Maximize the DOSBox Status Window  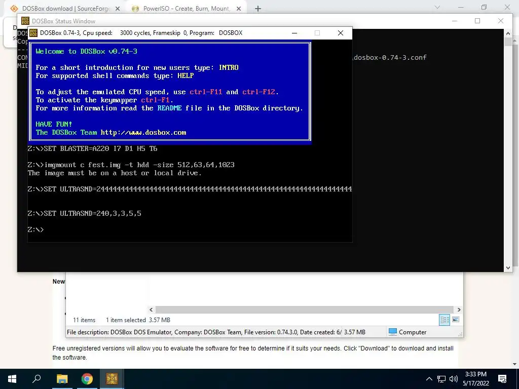point(477,21)
